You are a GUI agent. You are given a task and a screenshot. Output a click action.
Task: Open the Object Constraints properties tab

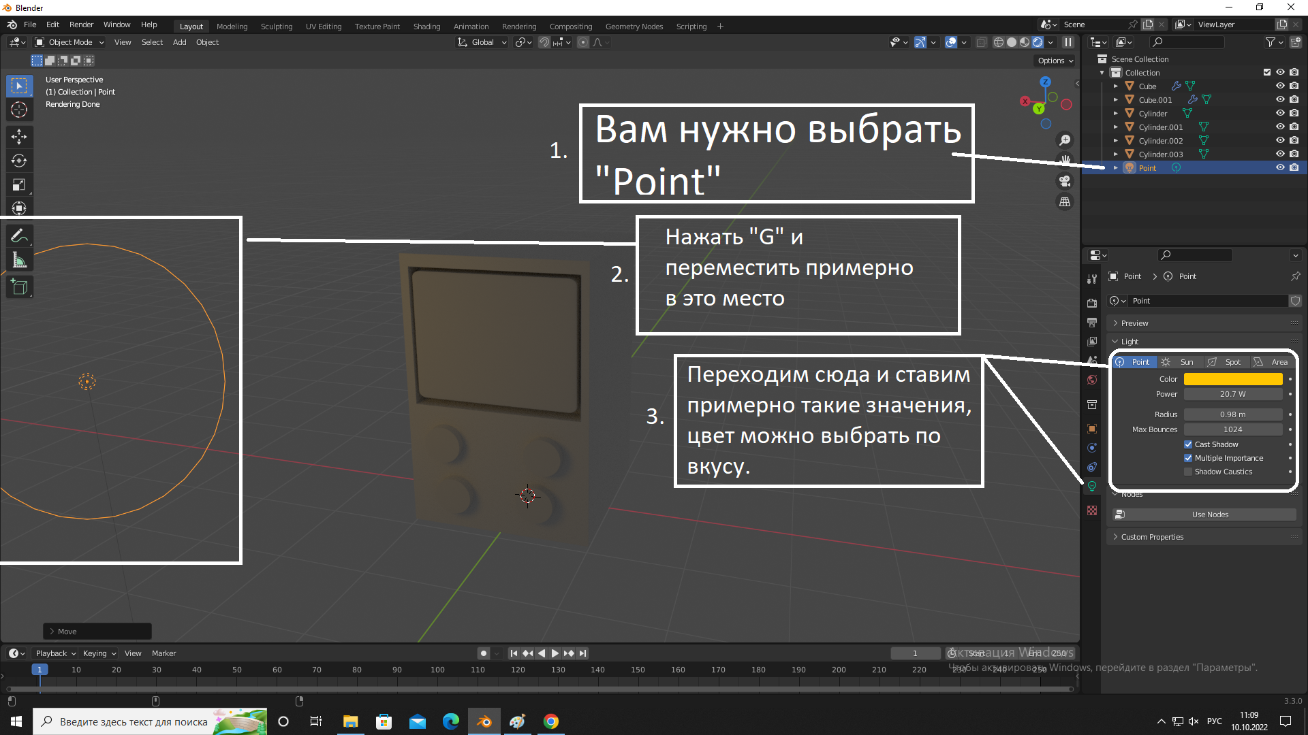[x=1092, y=467]
